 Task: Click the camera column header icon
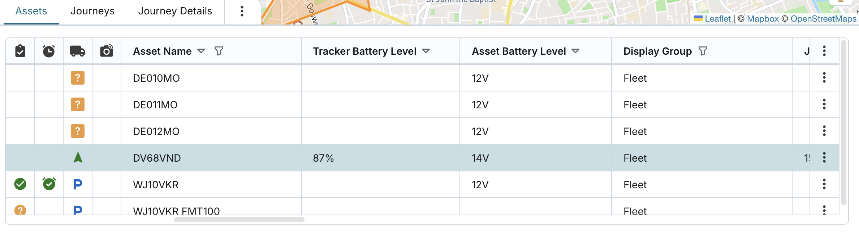coord(107,51)
